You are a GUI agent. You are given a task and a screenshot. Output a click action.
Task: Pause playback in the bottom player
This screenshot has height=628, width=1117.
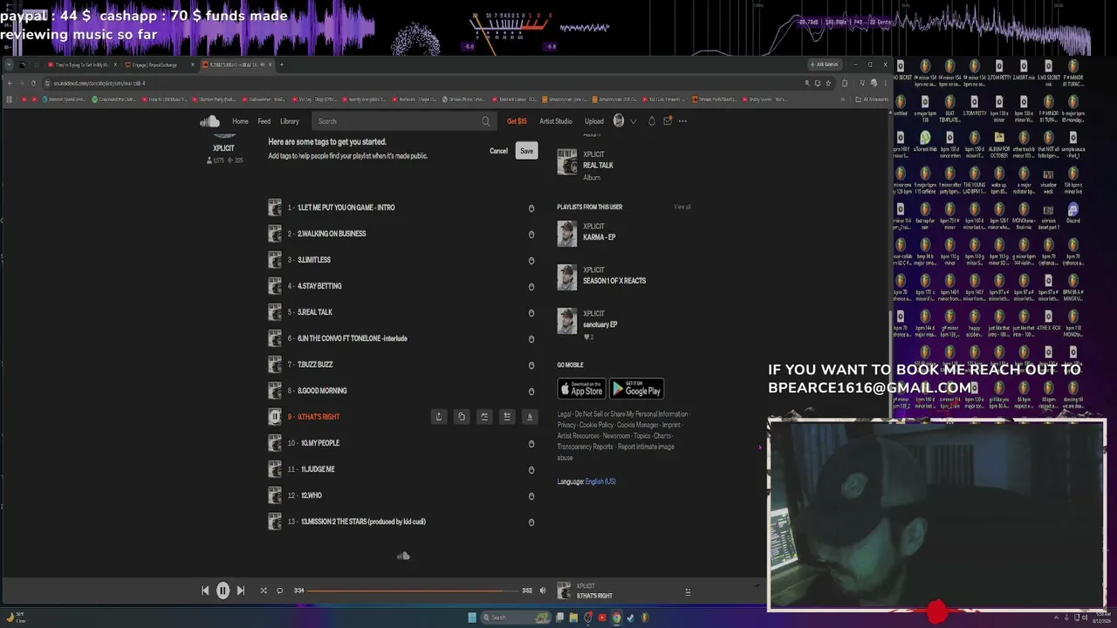point(223,590)
